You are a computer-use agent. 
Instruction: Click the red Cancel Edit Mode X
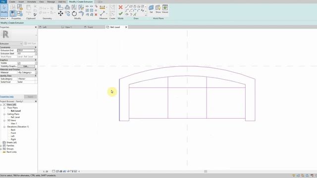pos(120,7)
